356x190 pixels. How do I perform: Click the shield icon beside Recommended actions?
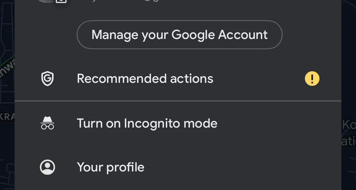(x=47, y=78)
